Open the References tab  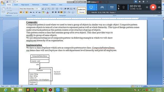click(x=36, y=5)
